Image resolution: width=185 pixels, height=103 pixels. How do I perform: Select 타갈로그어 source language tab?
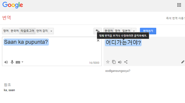(27, 31)
